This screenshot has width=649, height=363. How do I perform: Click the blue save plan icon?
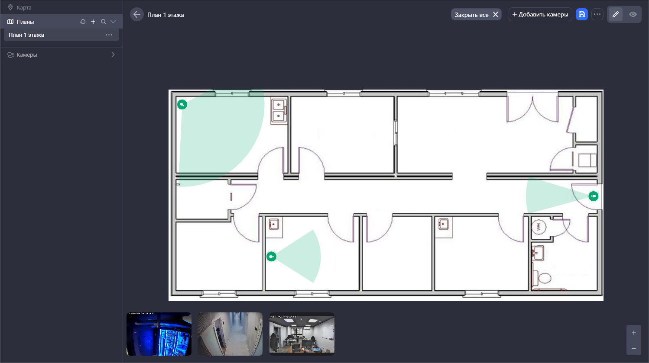pyautogui.click(x=582, y=14)
